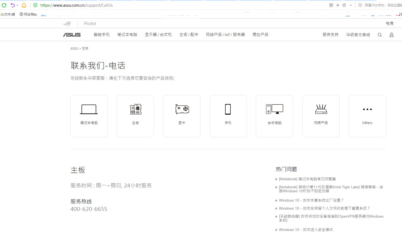
Task: Choose the 手机 phone category icon
Action: click(228, 109)
